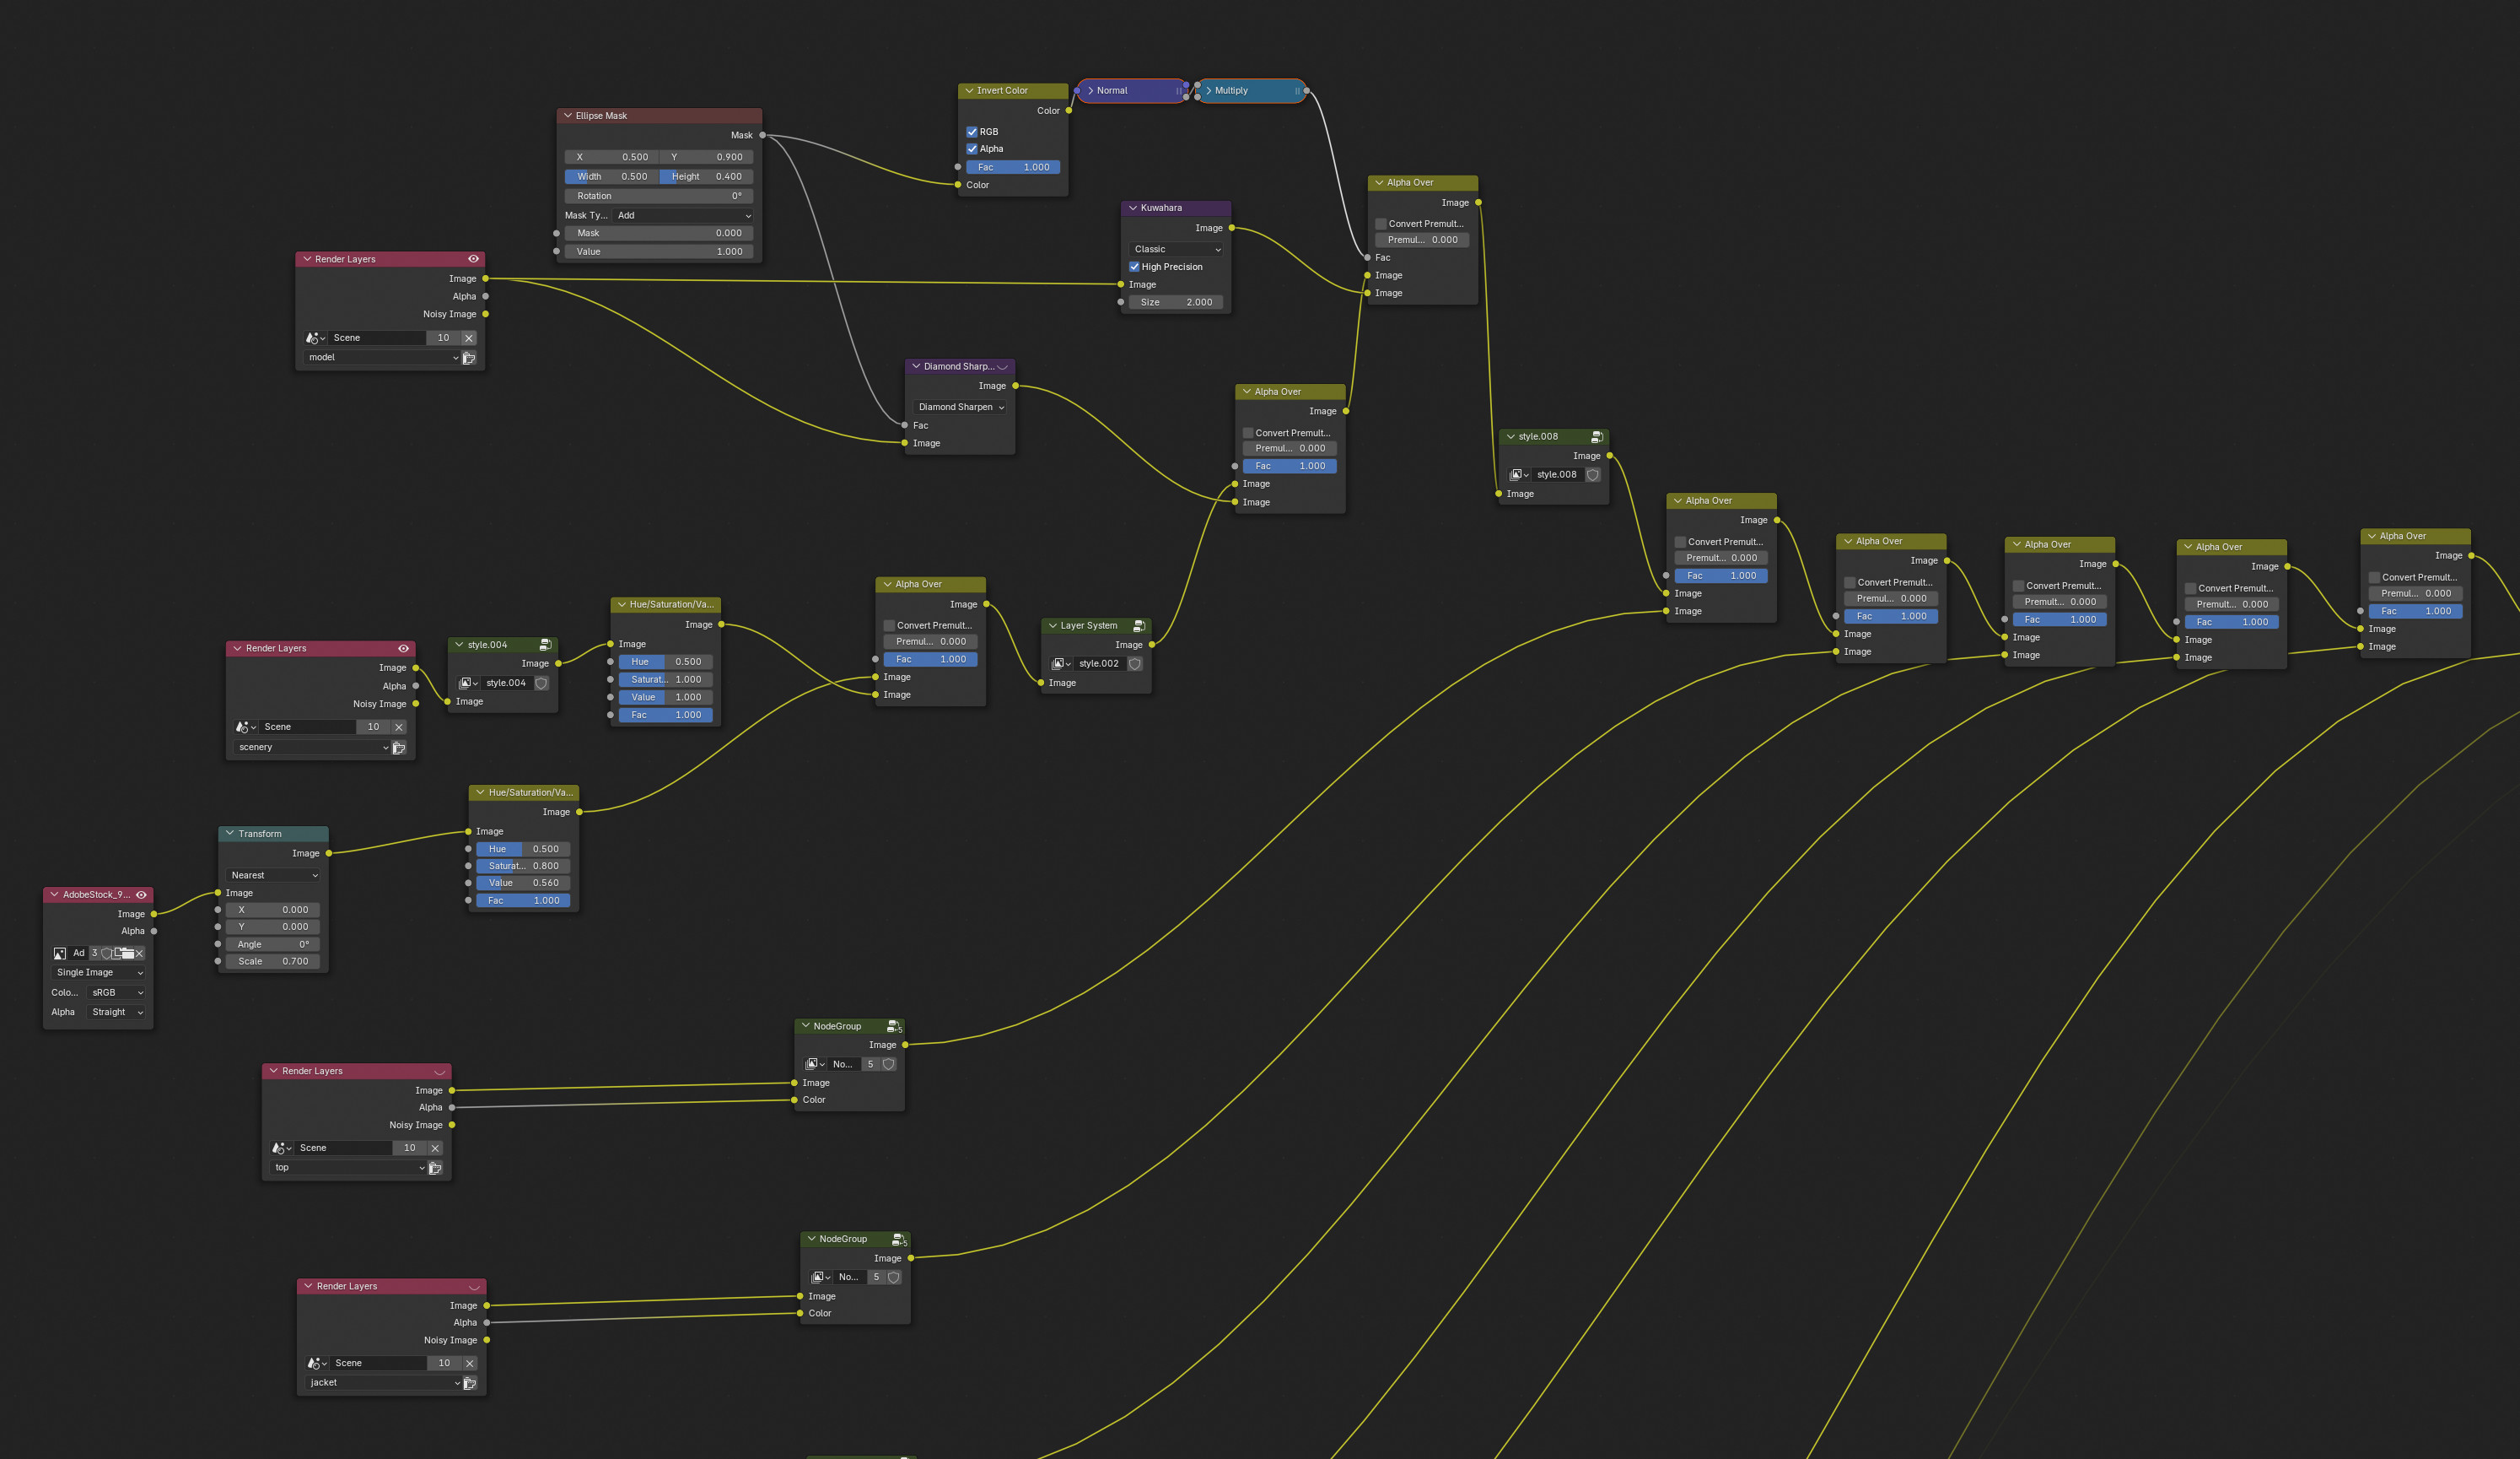This screenshot has width=2520, height=1459.
Task: Enable Convert Premult in Alpha Over next to Kuwahara
Action: (1381, 224)
